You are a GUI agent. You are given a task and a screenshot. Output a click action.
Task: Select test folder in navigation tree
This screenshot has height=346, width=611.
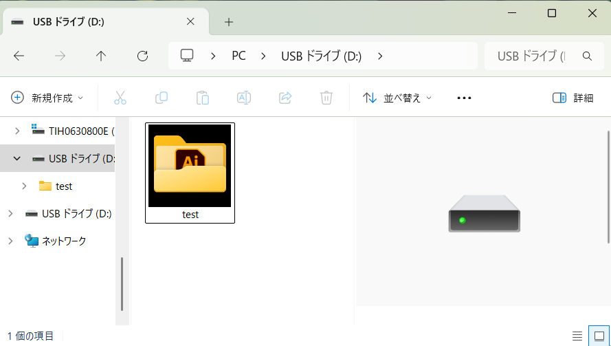[56, 186]
